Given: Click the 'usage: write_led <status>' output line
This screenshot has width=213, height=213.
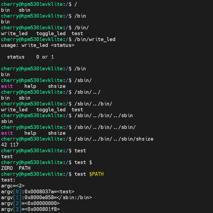Looking at the screenshot, I should (x=38, y=45).
